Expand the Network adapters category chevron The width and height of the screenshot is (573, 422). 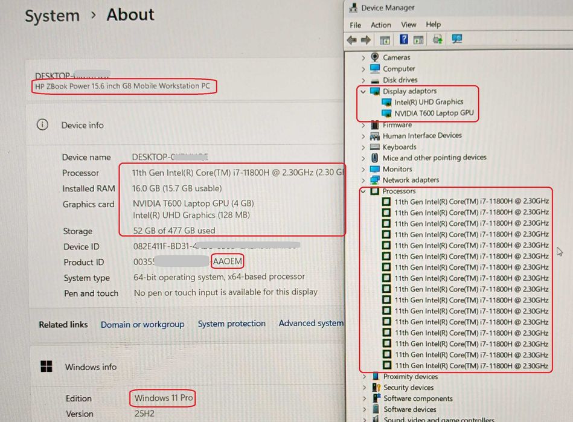[363, 180]
